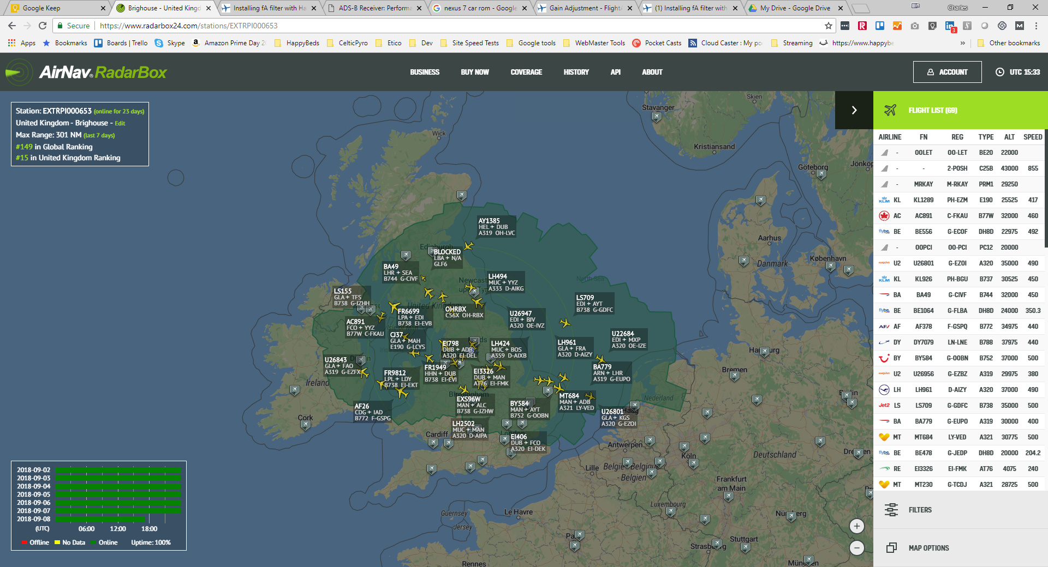This screenshot has height=567, width=1048.
Task: Click the Lufthansa logo in LH961 row
Action: 884,390
